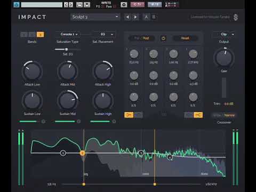Select orange EQ node 2 on the spectrum
The image size is (256, 192).
[82, 153]
